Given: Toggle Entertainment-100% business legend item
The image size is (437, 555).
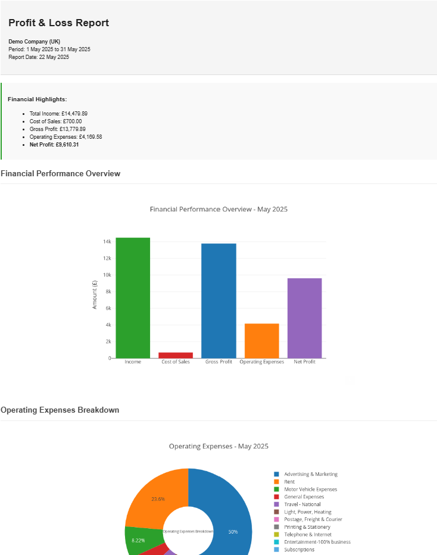Looking at the screenshot, I should 317,542.
